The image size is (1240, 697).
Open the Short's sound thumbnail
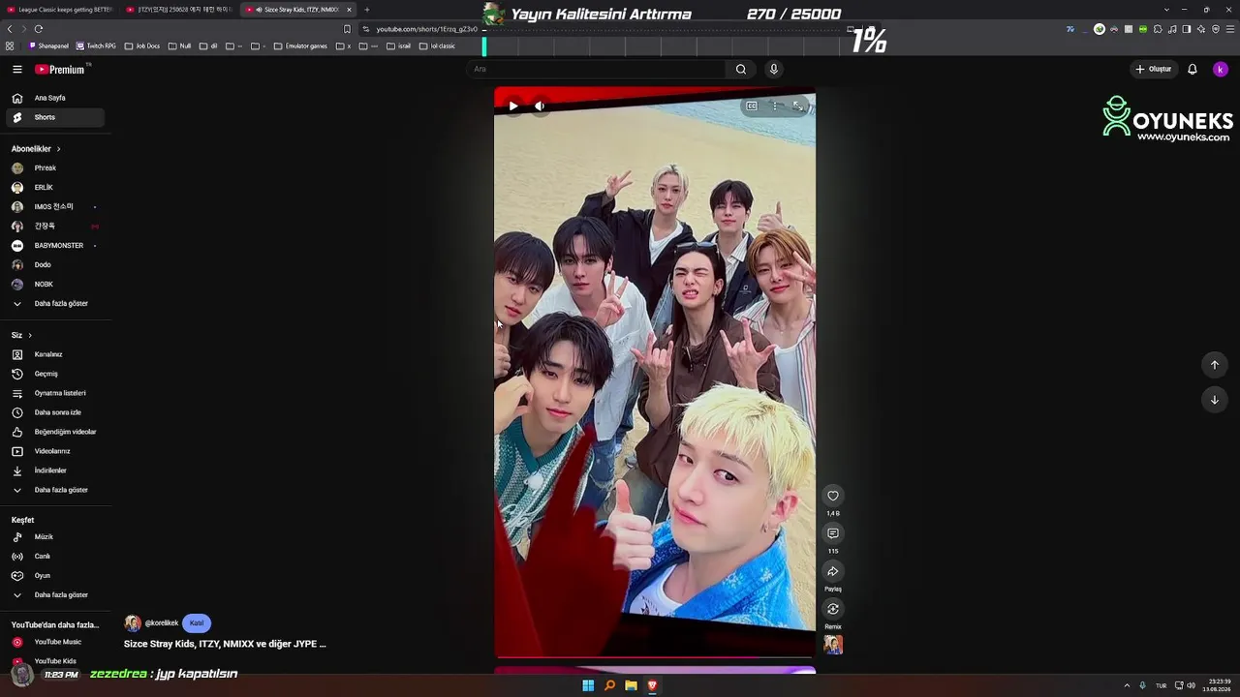tap(833, 645)
